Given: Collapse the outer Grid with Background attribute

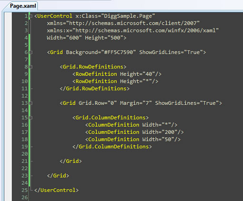Looking at the screenshot, I should (31, 52).
